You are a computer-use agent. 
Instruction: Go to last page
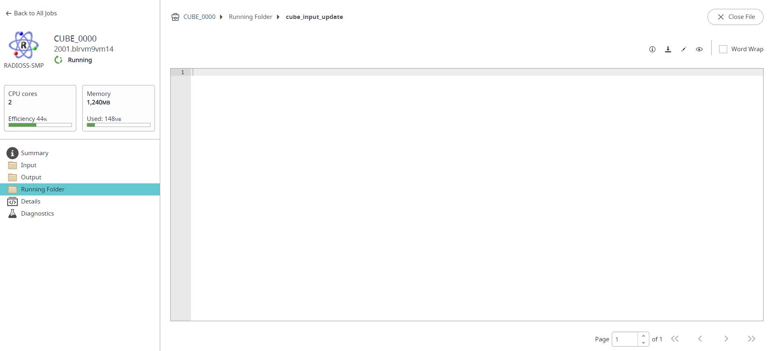tap(751, 339)
